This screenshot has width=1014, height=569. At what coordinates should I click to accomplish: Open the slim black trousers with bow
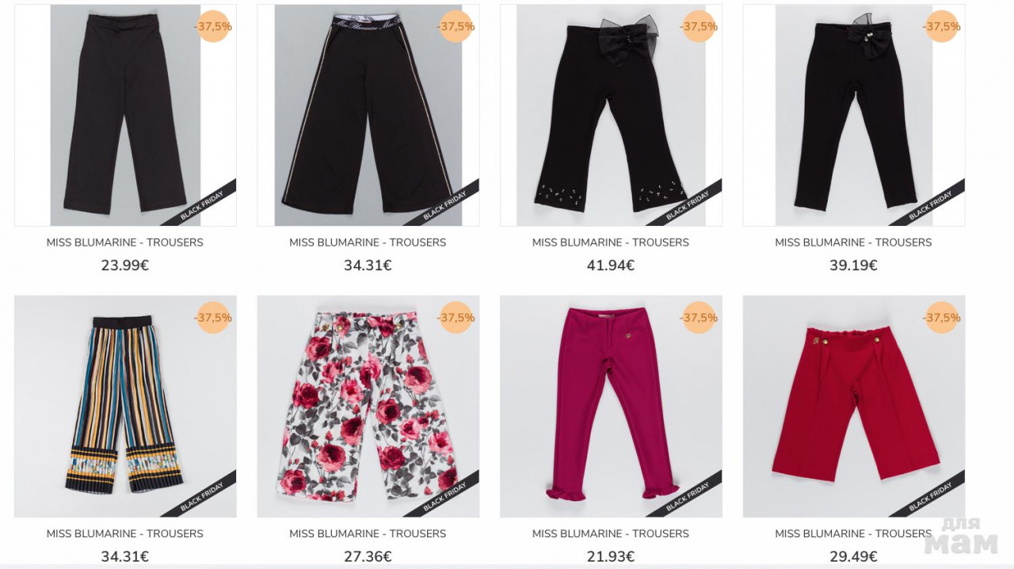pyautogui.click(x=854, y=115)
